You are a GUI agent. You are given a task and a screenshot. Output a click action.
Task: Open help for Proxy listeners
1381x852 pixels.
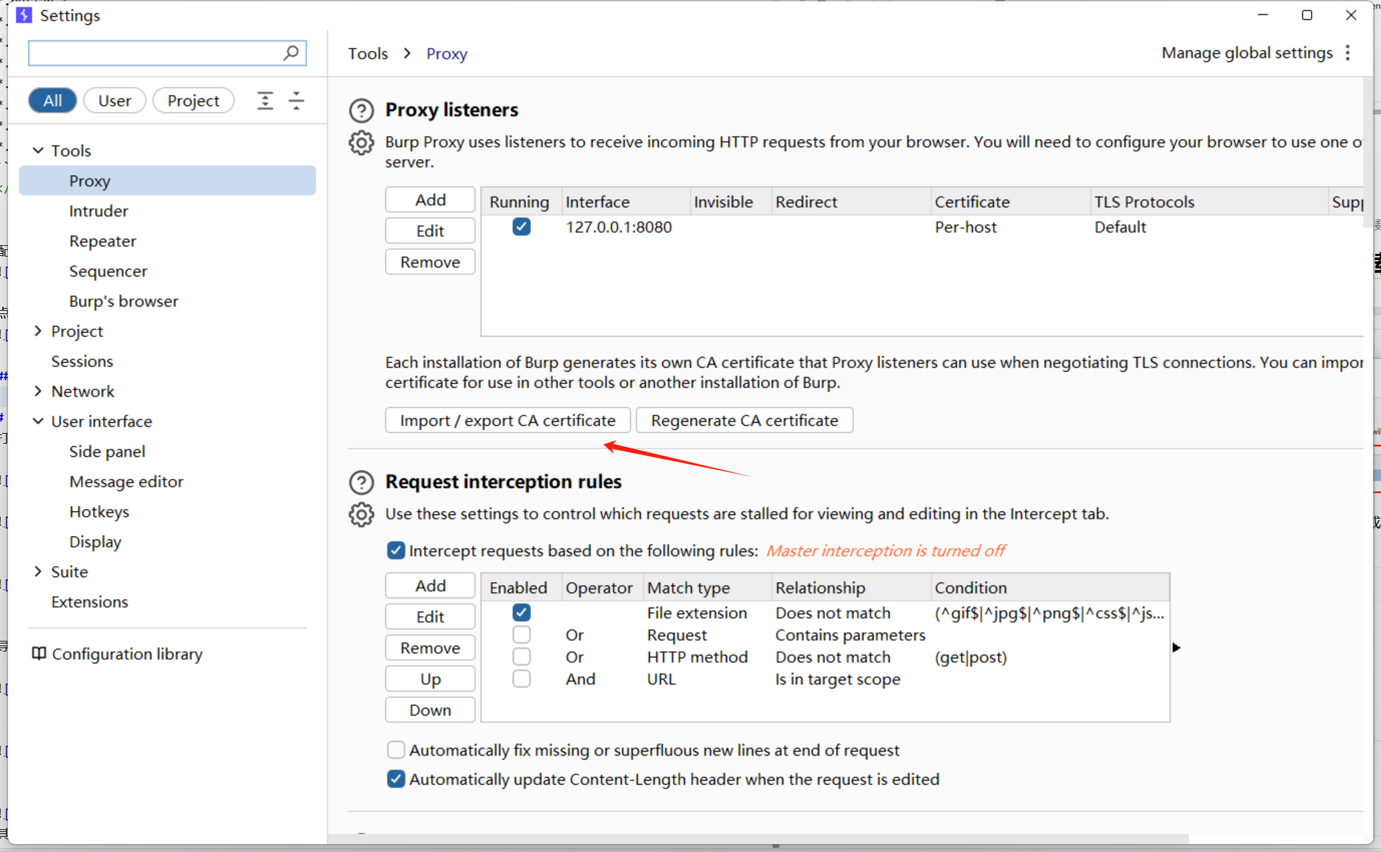pos(361,110)
